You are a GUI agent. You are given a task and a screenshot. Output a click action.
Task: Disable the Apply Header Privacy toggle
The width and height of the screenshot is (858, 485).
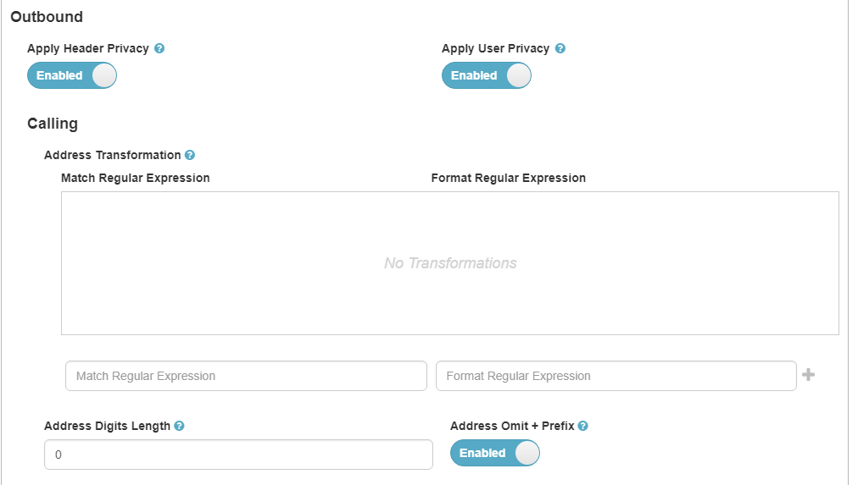click(72, 75)
